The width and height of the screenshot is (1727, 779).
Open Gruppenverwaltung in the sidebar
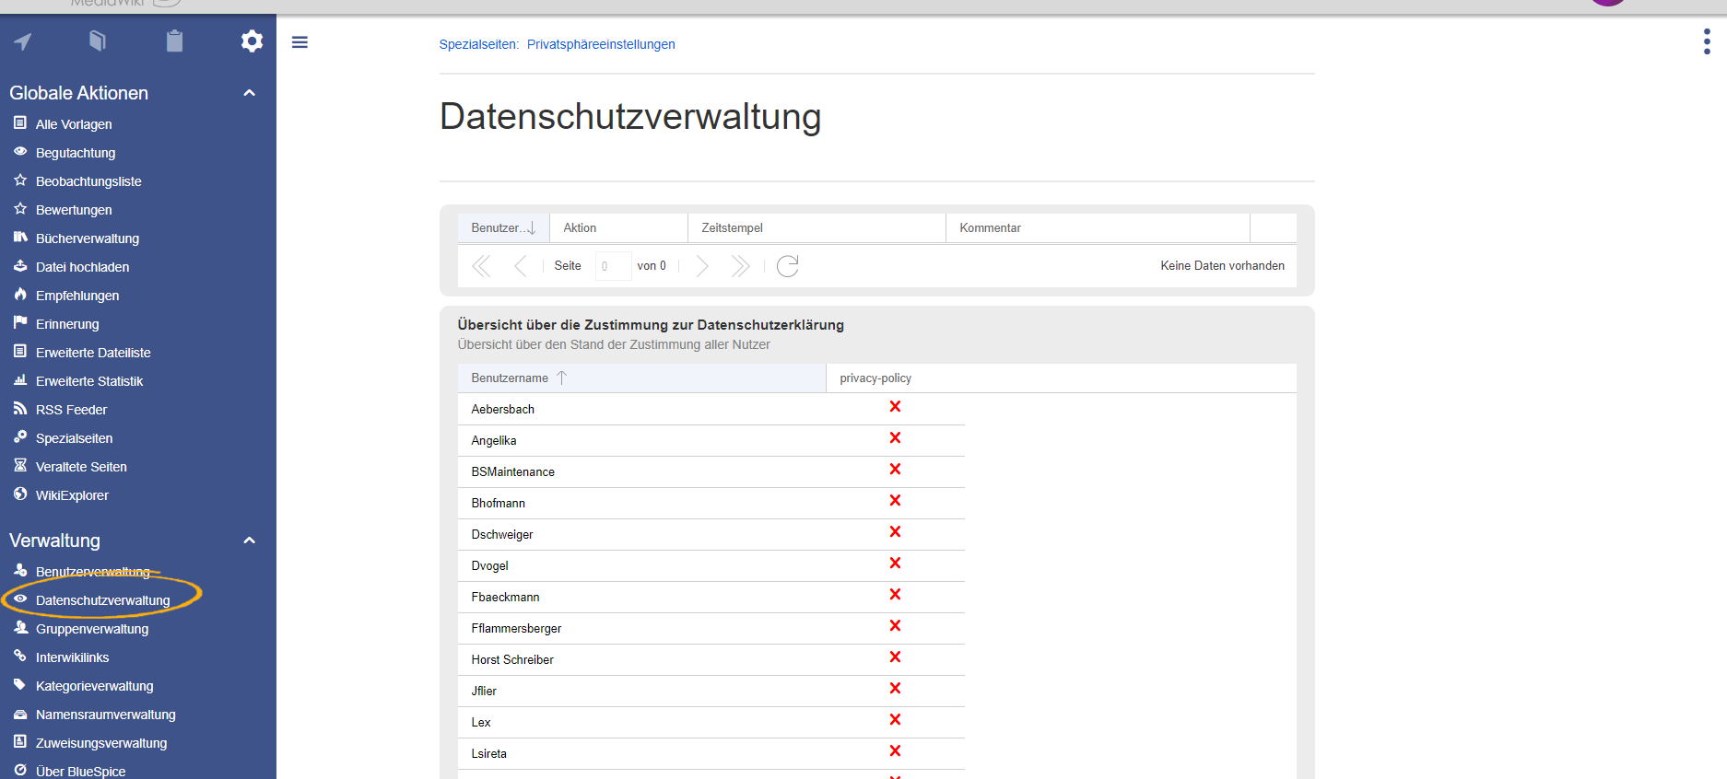point(92,629)
